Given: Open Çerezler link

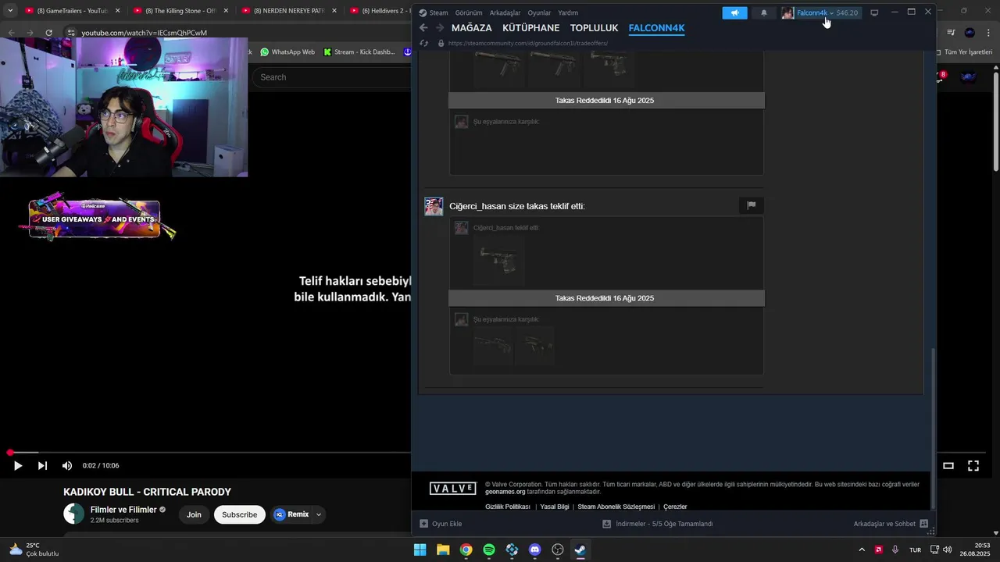Looking at the screenshot, I should (x=675, y=507).
